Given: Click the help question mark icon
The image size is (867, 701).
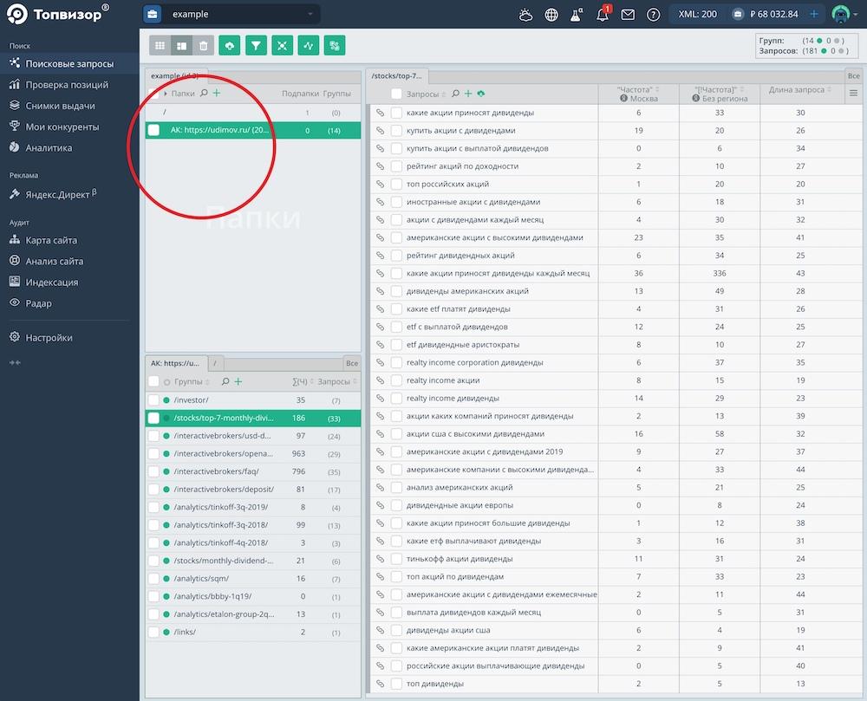Looking at the screenshot, I should 653,15.
